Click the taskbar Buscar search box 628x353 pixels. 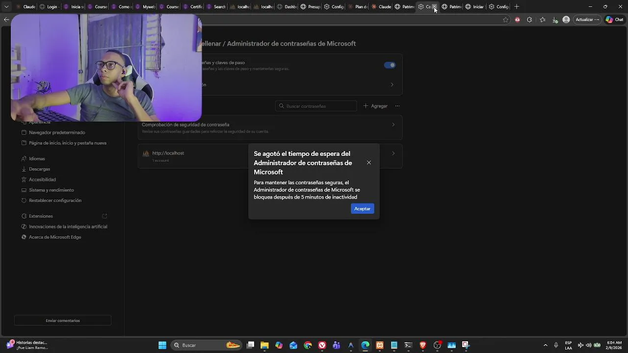(206, 345)
